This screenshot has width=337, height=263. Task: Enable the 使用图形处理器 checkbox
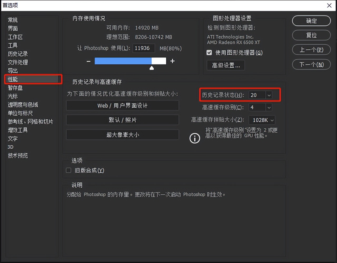209,52
